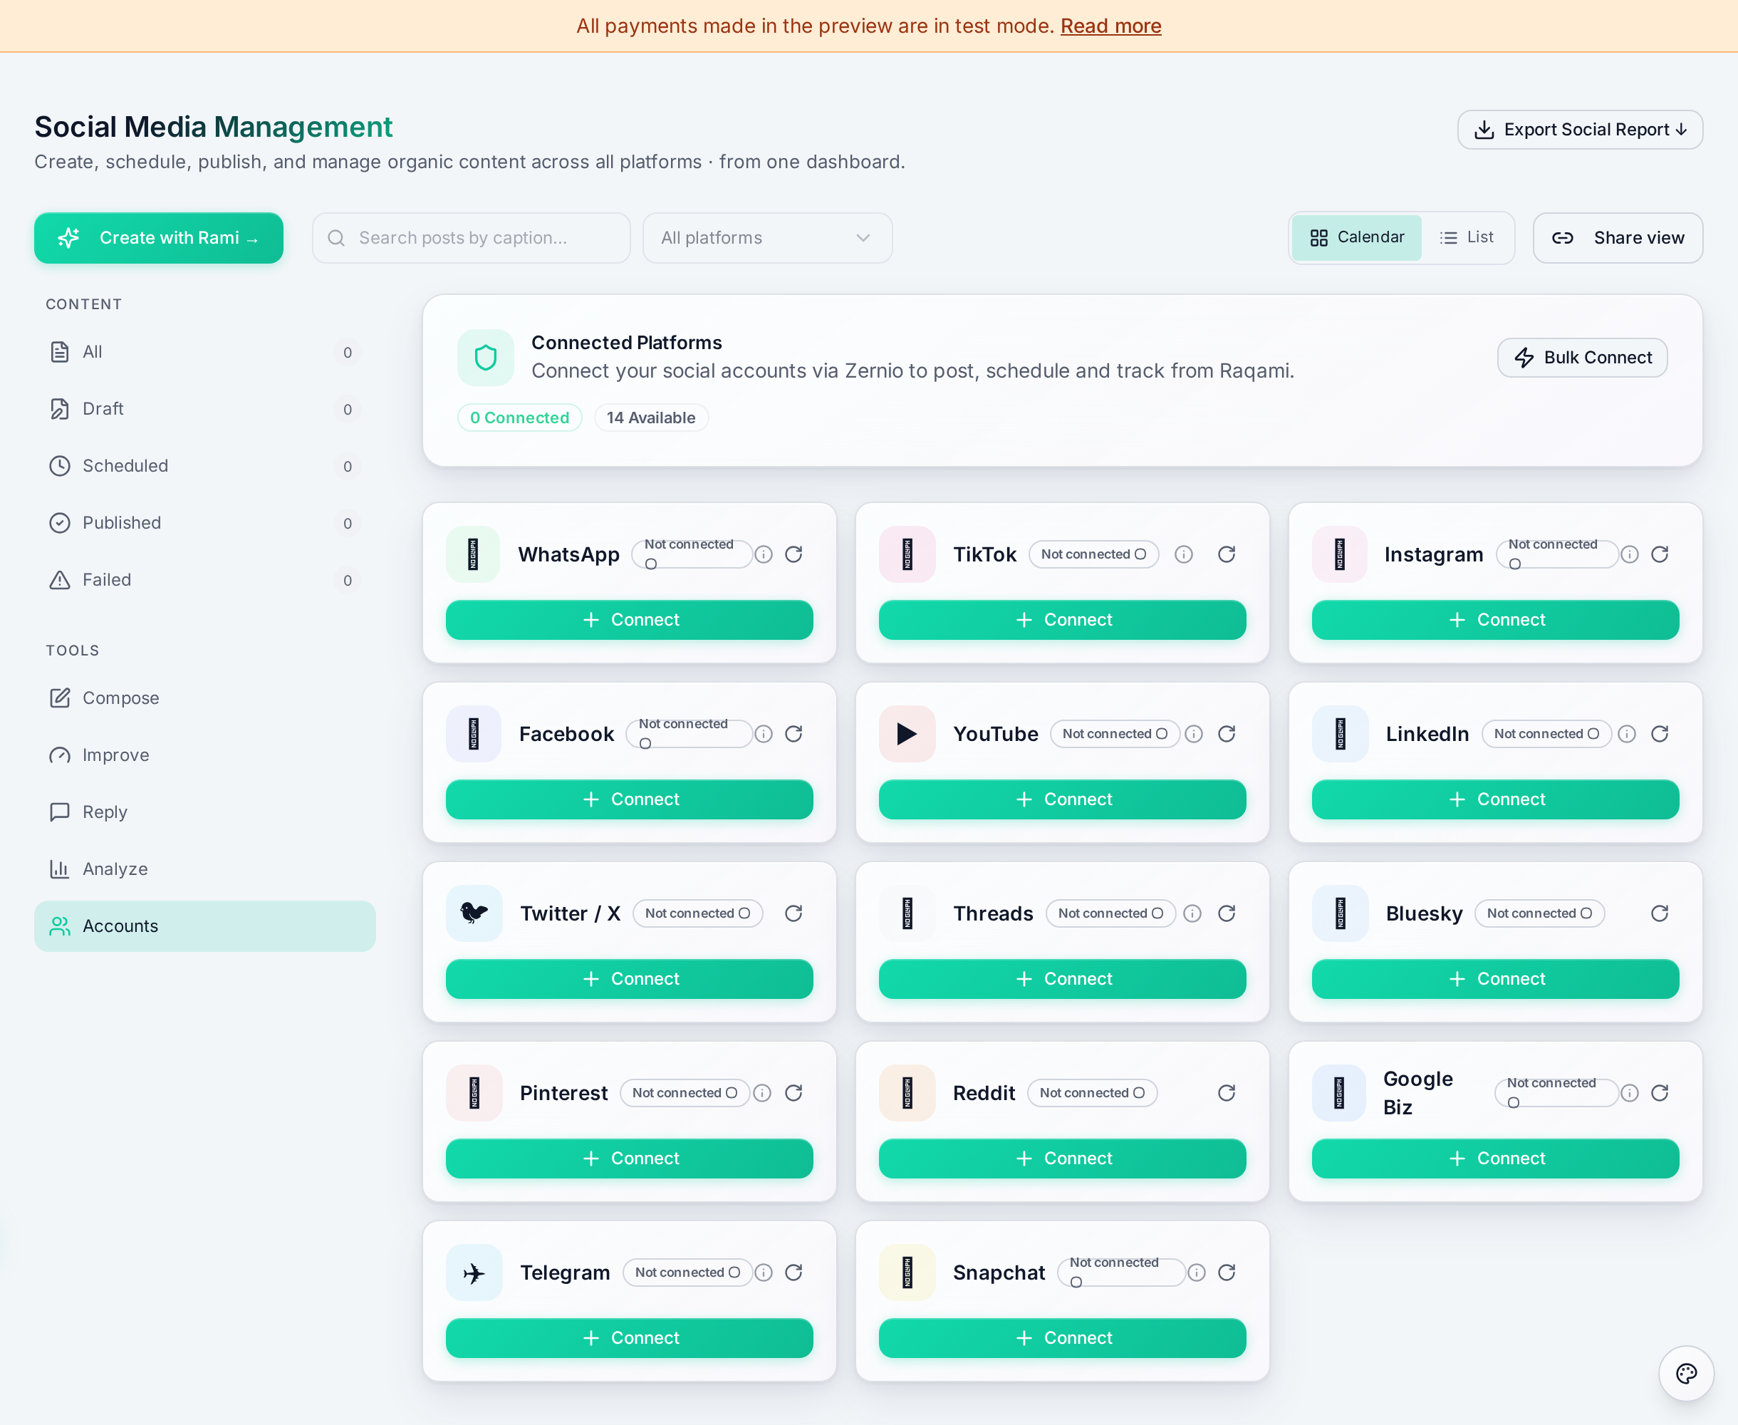Click the Reddit refresh icon
The height and width of the screenshot is (1425, 1738).
[x=1227, y=1092]
